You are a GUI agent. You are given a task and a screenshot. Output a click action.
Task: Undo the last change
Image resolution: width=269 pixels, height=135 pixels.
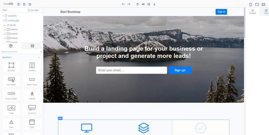(123, 4)
